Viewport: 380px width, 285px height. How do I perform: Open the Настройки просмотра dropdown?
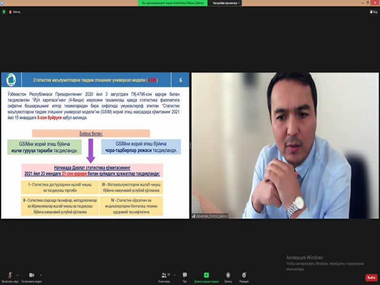coord(226,3)
